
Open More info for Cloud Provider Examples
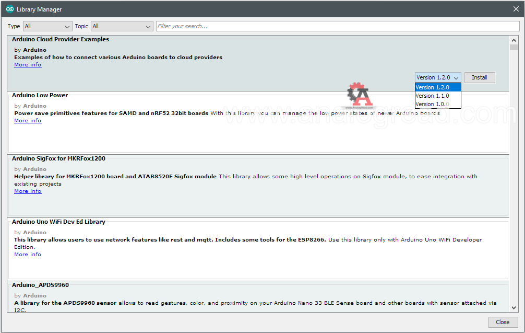[28, 65]
